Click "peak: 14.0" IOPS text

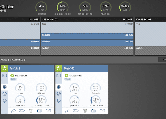(74, 106)
